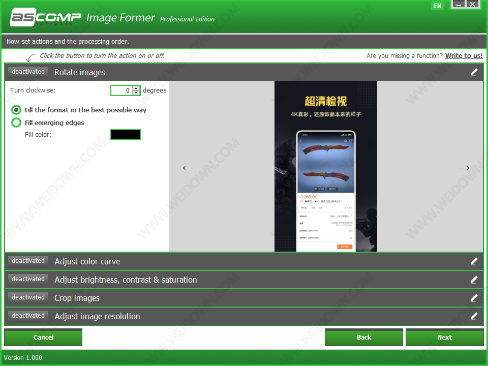Click the phone screenshot preview image

point(325,166)
